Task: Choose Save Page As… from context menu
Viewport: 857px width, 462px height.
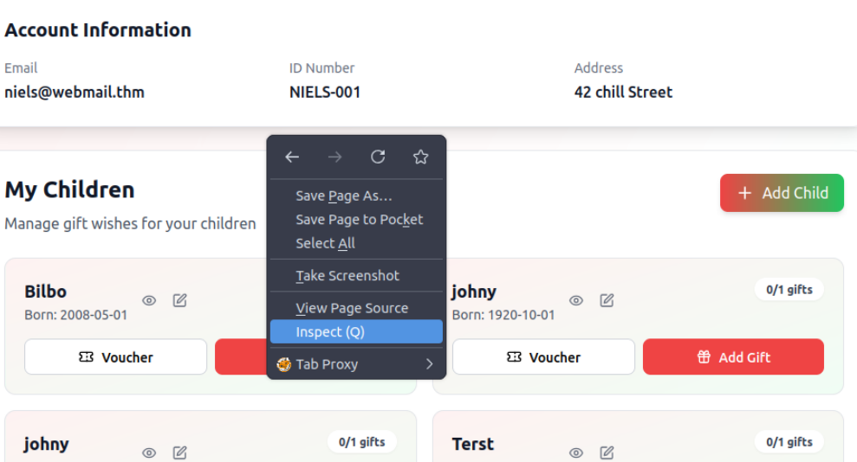Action: click(x=343, y=196)
